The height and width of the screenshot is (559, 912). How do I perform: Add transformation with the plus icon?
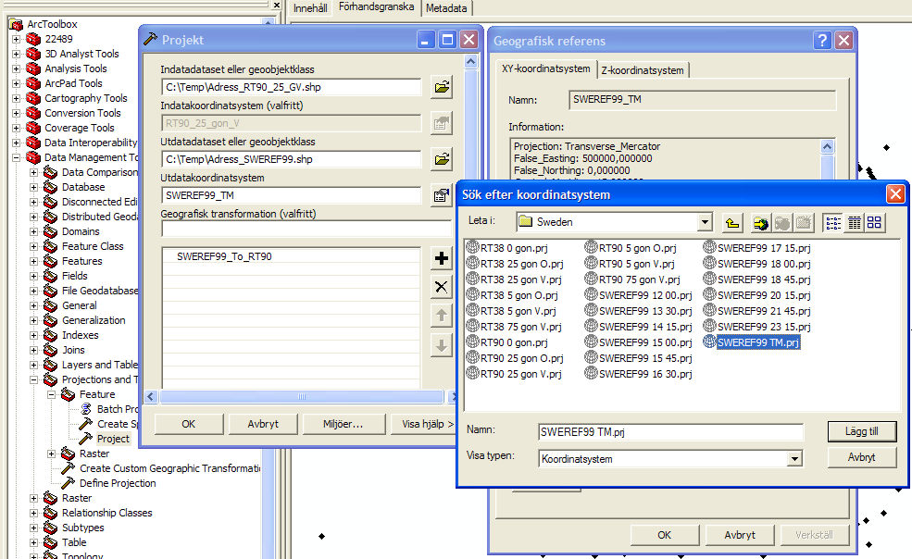click(442, 258)
